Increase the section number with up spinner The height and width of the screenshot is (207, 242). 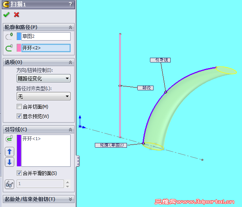click(x=67, y=182)
